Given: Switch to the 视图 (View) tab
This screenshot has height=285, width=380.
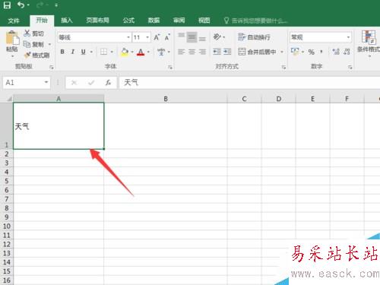Looking at the screenshot, I should pos(204,21).
